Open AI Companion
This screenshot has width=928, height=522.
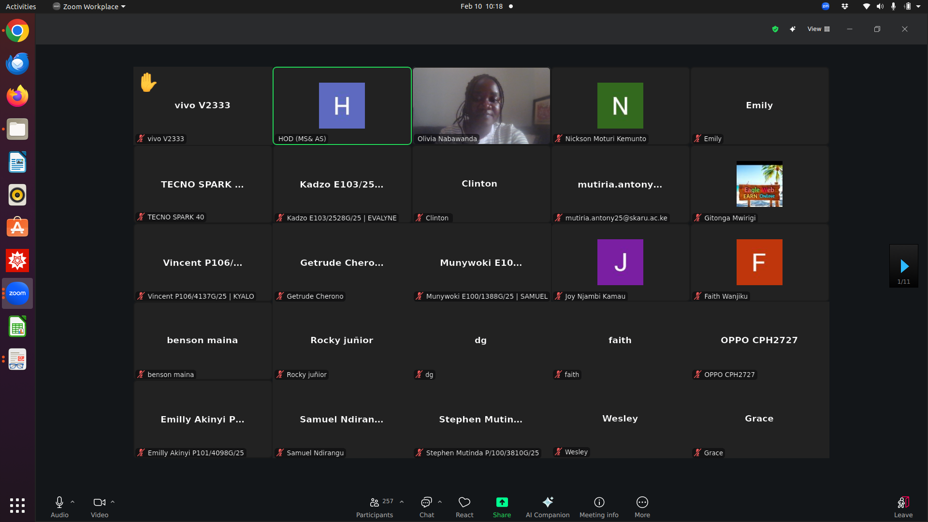point(548,507)
